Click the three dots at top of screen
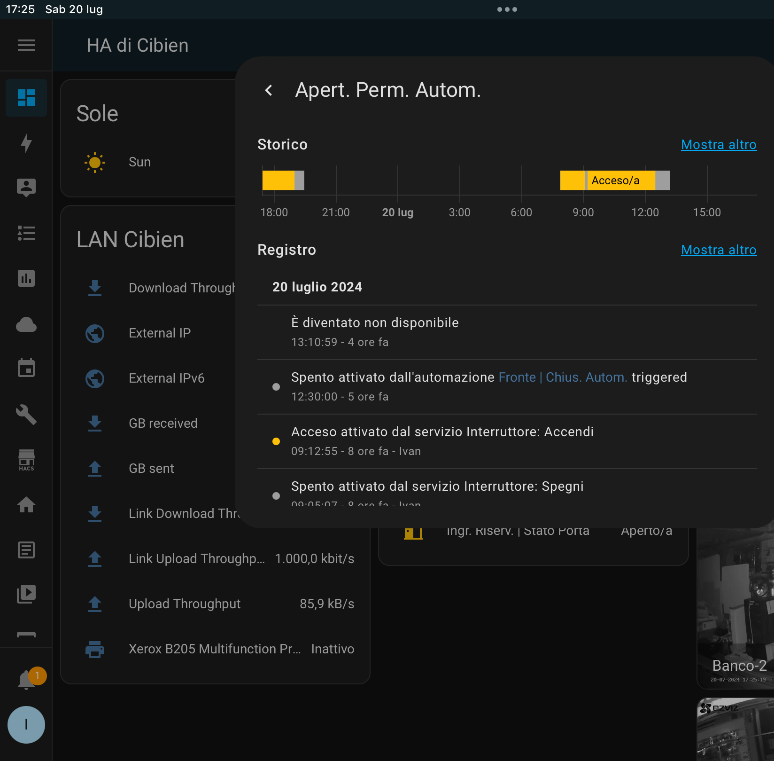 pyautogui.click(x=507, y=9)
